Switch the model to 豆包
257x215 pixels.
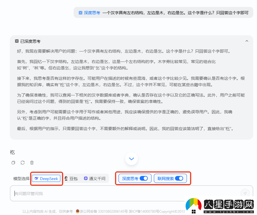[x=71, y=178]
